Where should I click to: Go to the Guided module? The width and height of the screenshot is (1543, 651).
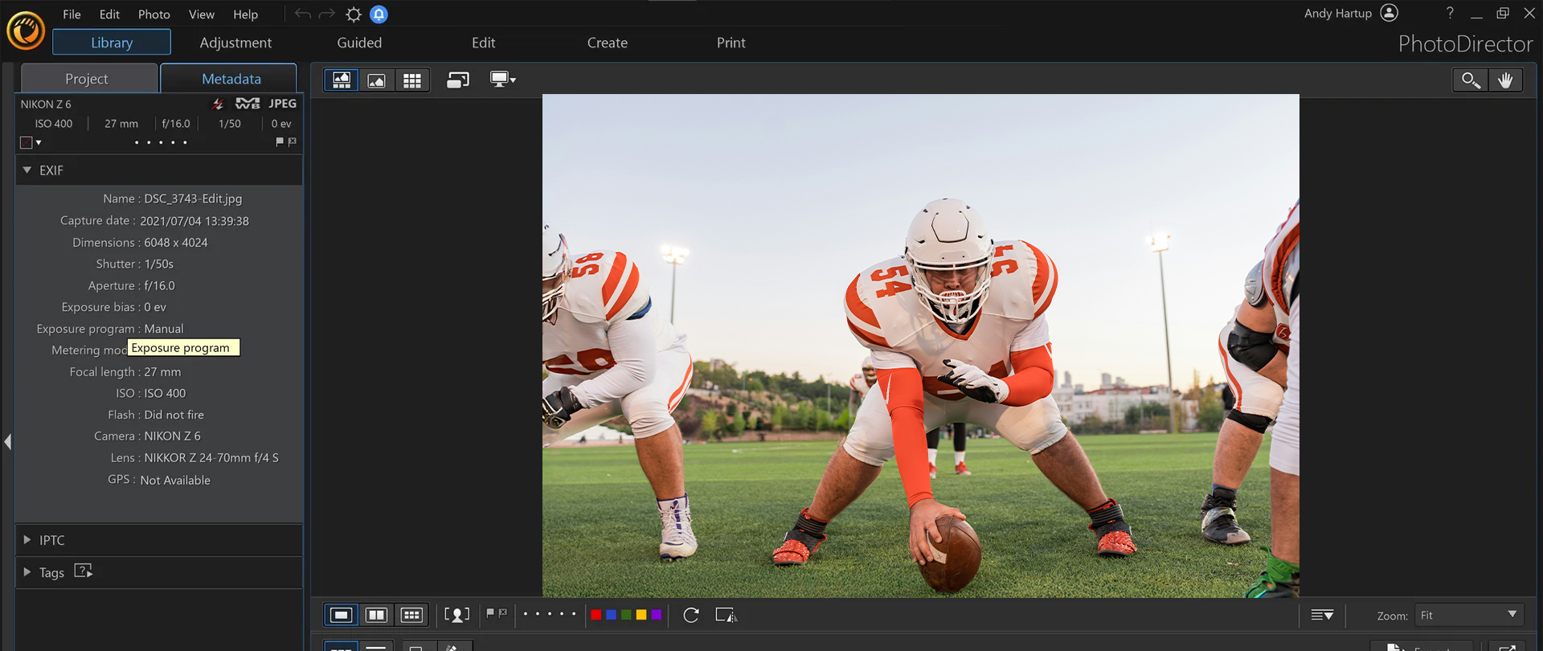click(359, 43)
